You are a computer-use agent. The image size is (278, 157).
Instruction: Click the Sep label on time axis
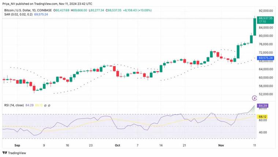click(x=17, y=145)
